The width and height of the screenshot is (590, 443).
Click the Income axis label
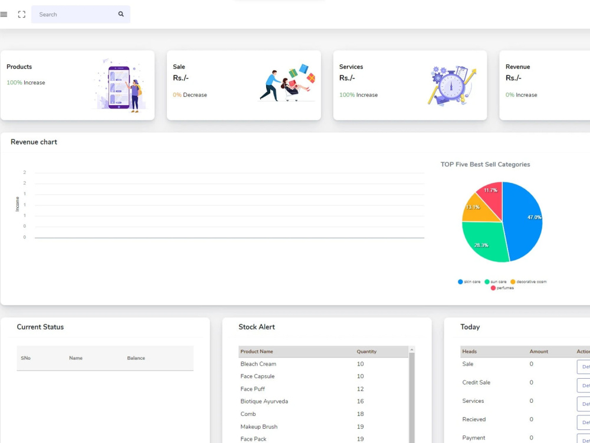click(x=17, y=204)
